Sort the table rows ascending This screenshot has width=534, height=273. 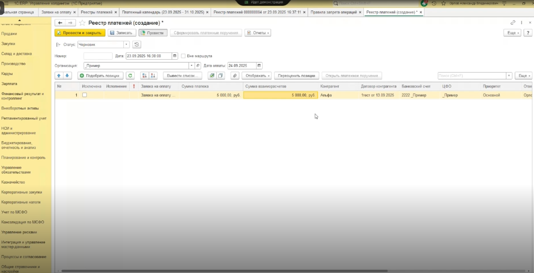tap(145, 76)
